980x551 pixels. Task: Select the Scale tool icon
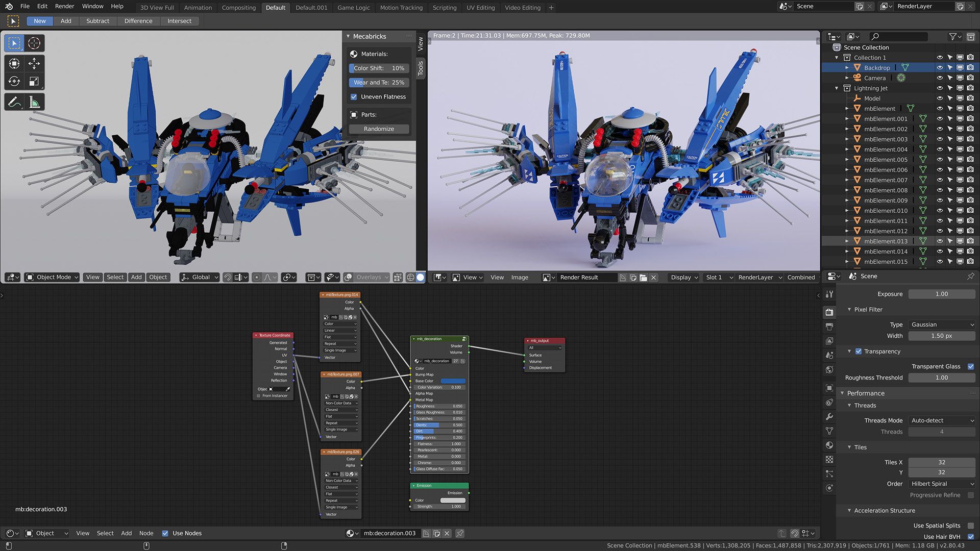34,81
